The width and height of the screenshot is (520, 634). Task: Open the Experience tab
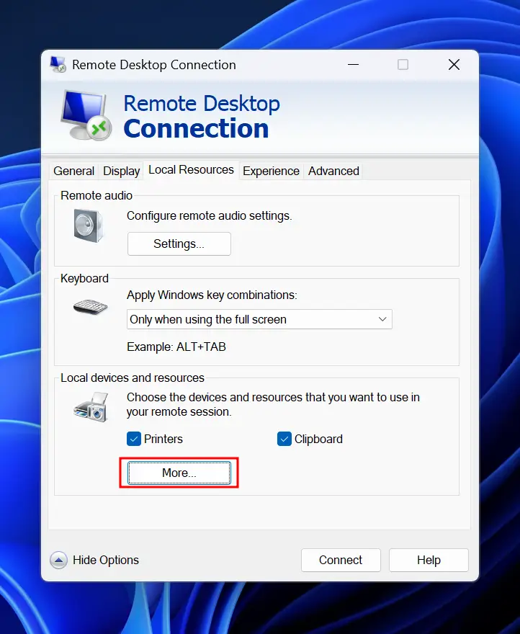pyautogui.click(x=271, y=171)
